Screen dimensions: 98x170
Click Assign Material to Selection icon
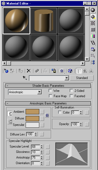(x=21, y=71)
